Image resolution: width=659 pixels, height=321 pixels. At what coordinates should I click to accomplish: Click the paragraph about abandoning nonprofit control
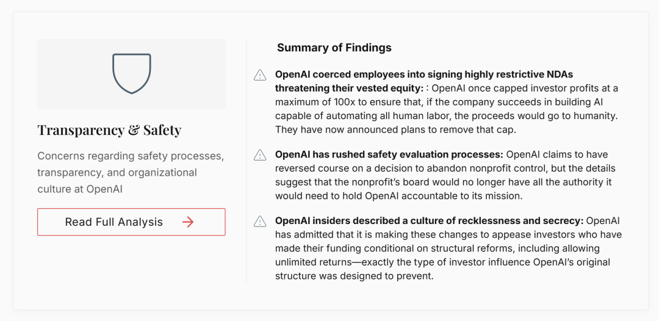pos(445,175)
